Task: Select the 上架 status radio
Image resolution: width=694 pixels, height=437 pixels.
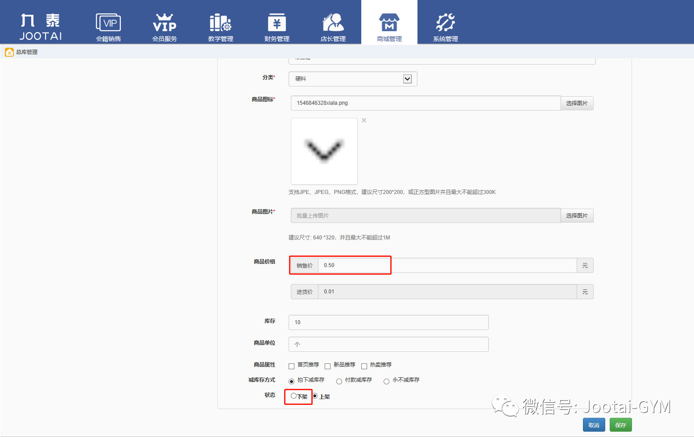Action: point(315,396)
